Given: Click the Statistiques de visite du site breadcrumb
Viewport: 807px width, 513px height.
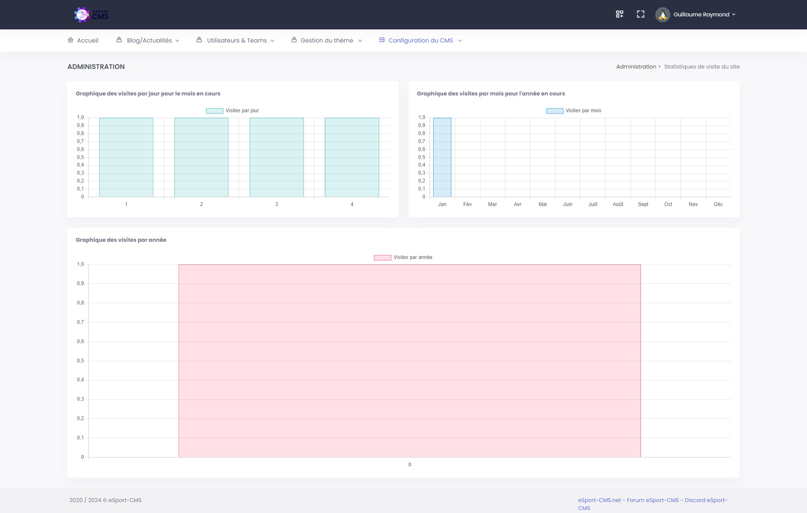Looking at the screenshot, I should pyautogui.click(x=702, y=66).
